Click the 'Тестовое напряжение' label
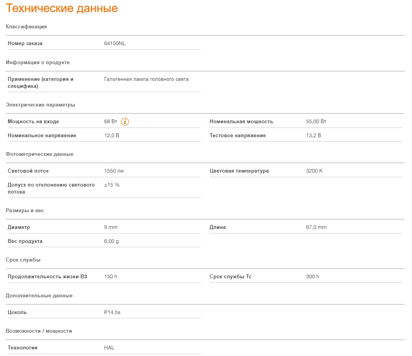 click(237, 135)
